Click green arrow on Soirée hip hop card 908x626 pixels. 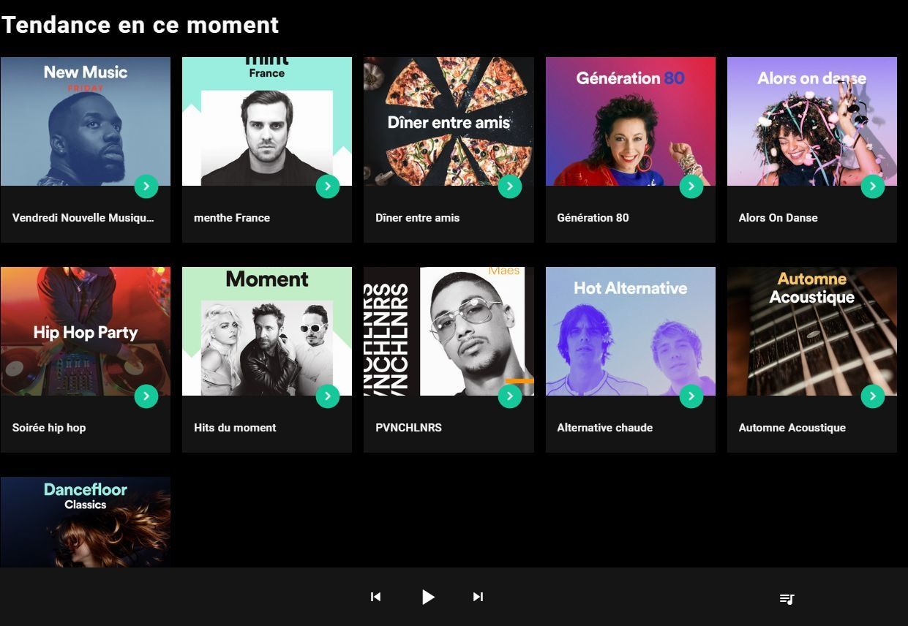coord(146,396)
